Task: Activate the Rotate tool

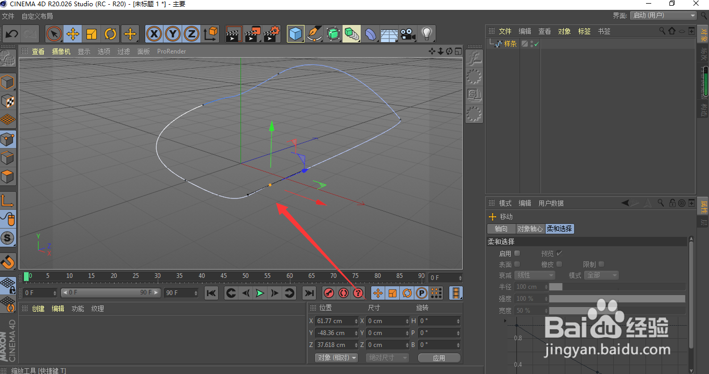Action: tap(110, 34)
